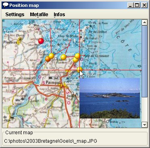Click the island photo preview thumbnail
This screenshot has height=148, width=150.
pos(110,98)
